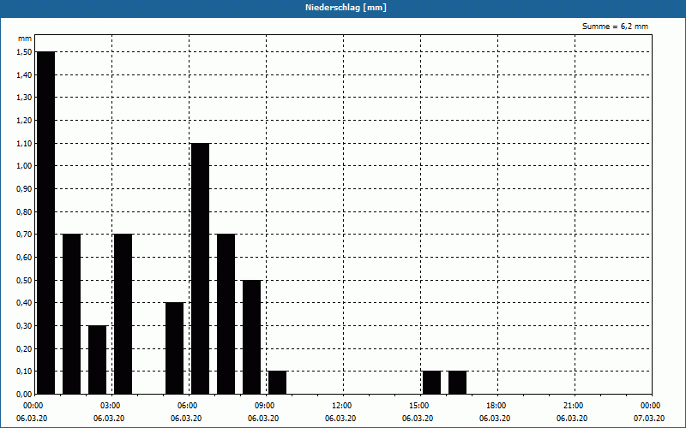Image resolution: width=686 pixels, height=428 pixels.
Task: Click the 06.03.20 date under 18:00
Action: click(495, 419)
